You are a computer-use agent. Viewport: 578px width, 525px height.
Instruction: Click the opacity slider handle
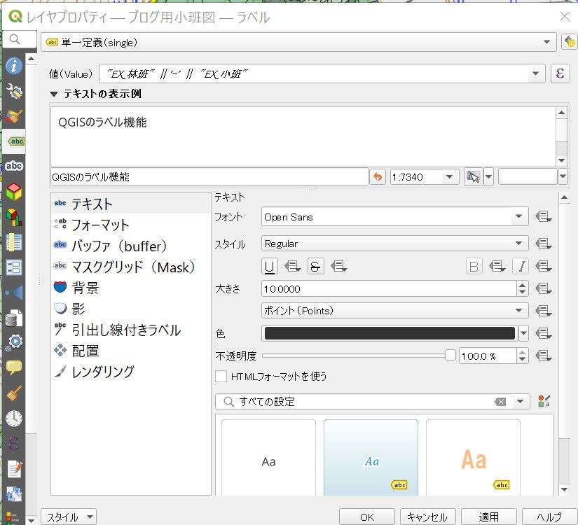450,356
